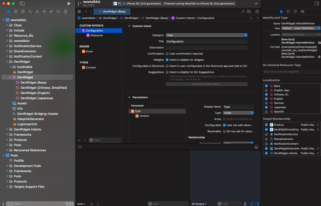Select Contact in the Types list
321x206 pixels.
pos(91,67)
